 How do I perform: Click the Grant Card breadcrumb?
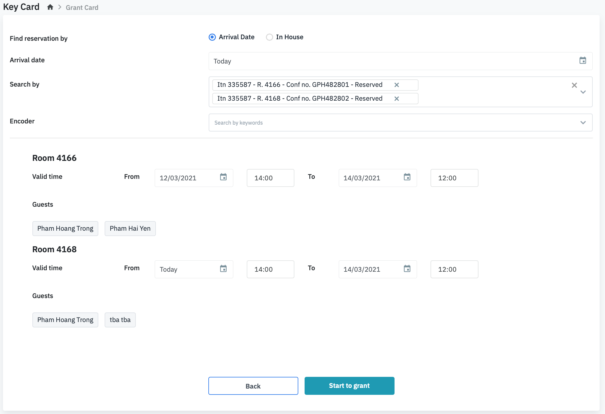coord(82,7)
